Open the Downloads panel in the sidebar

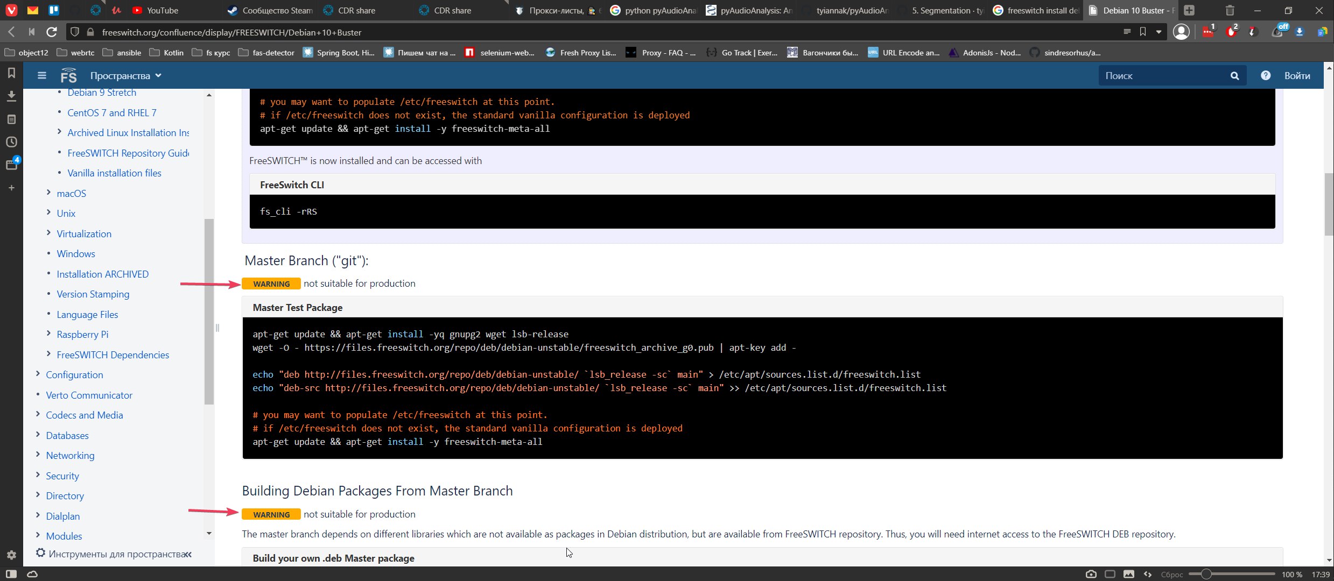click(x=11, y=96)
